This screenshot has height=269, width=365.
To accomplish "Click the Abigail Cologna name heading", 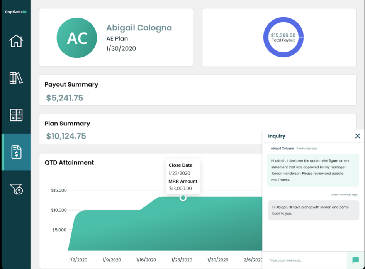I will click(139, 28).
